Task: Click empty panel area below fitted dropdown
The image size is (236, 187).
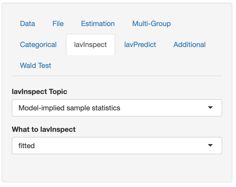Action: pyautogui.click(x=117, y=167)
